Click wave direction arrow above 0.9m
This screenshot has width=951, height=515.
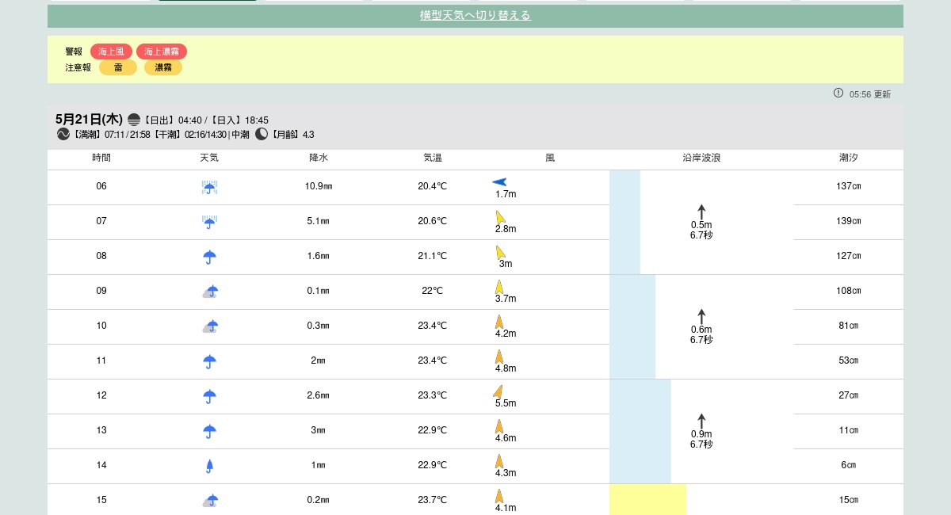(x=701, y=421)
